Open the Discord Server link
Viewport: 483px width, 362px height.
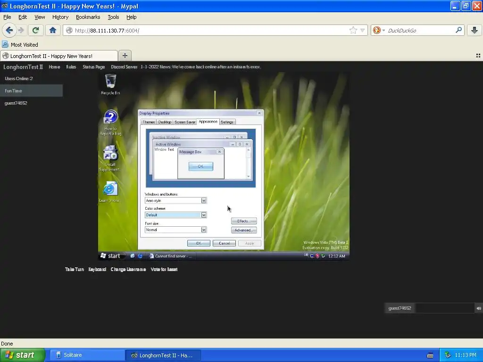(x=124, y=67)
